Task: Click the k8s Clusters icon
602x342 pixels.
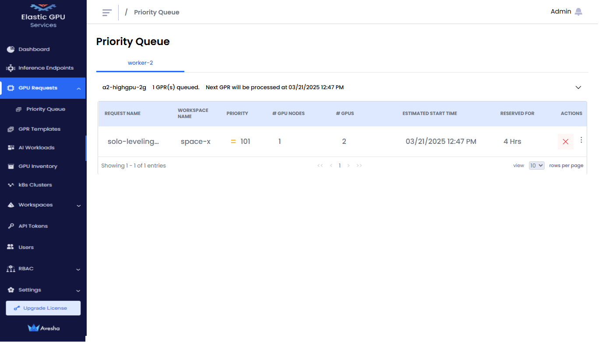Action: click(11, 185)
